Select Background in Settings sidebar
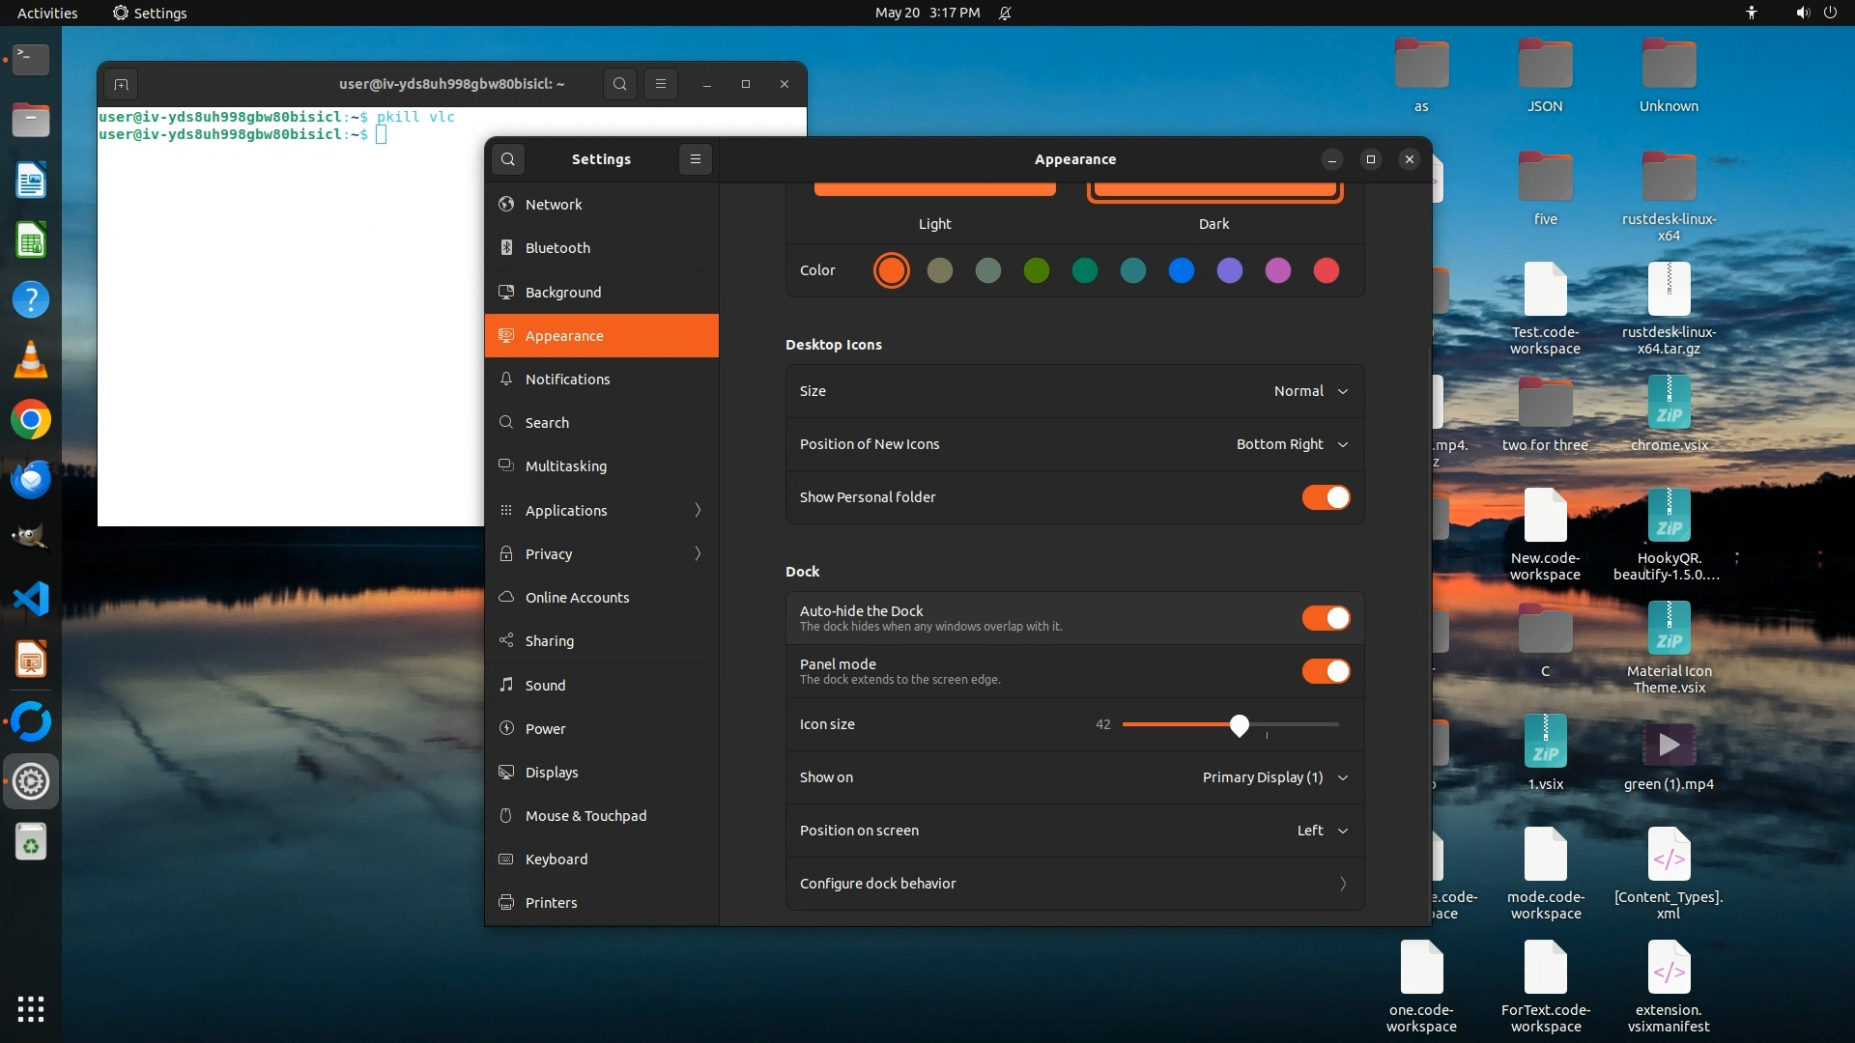The height and width of the screenshot is (1043, 1855). [x=563, y=292]
